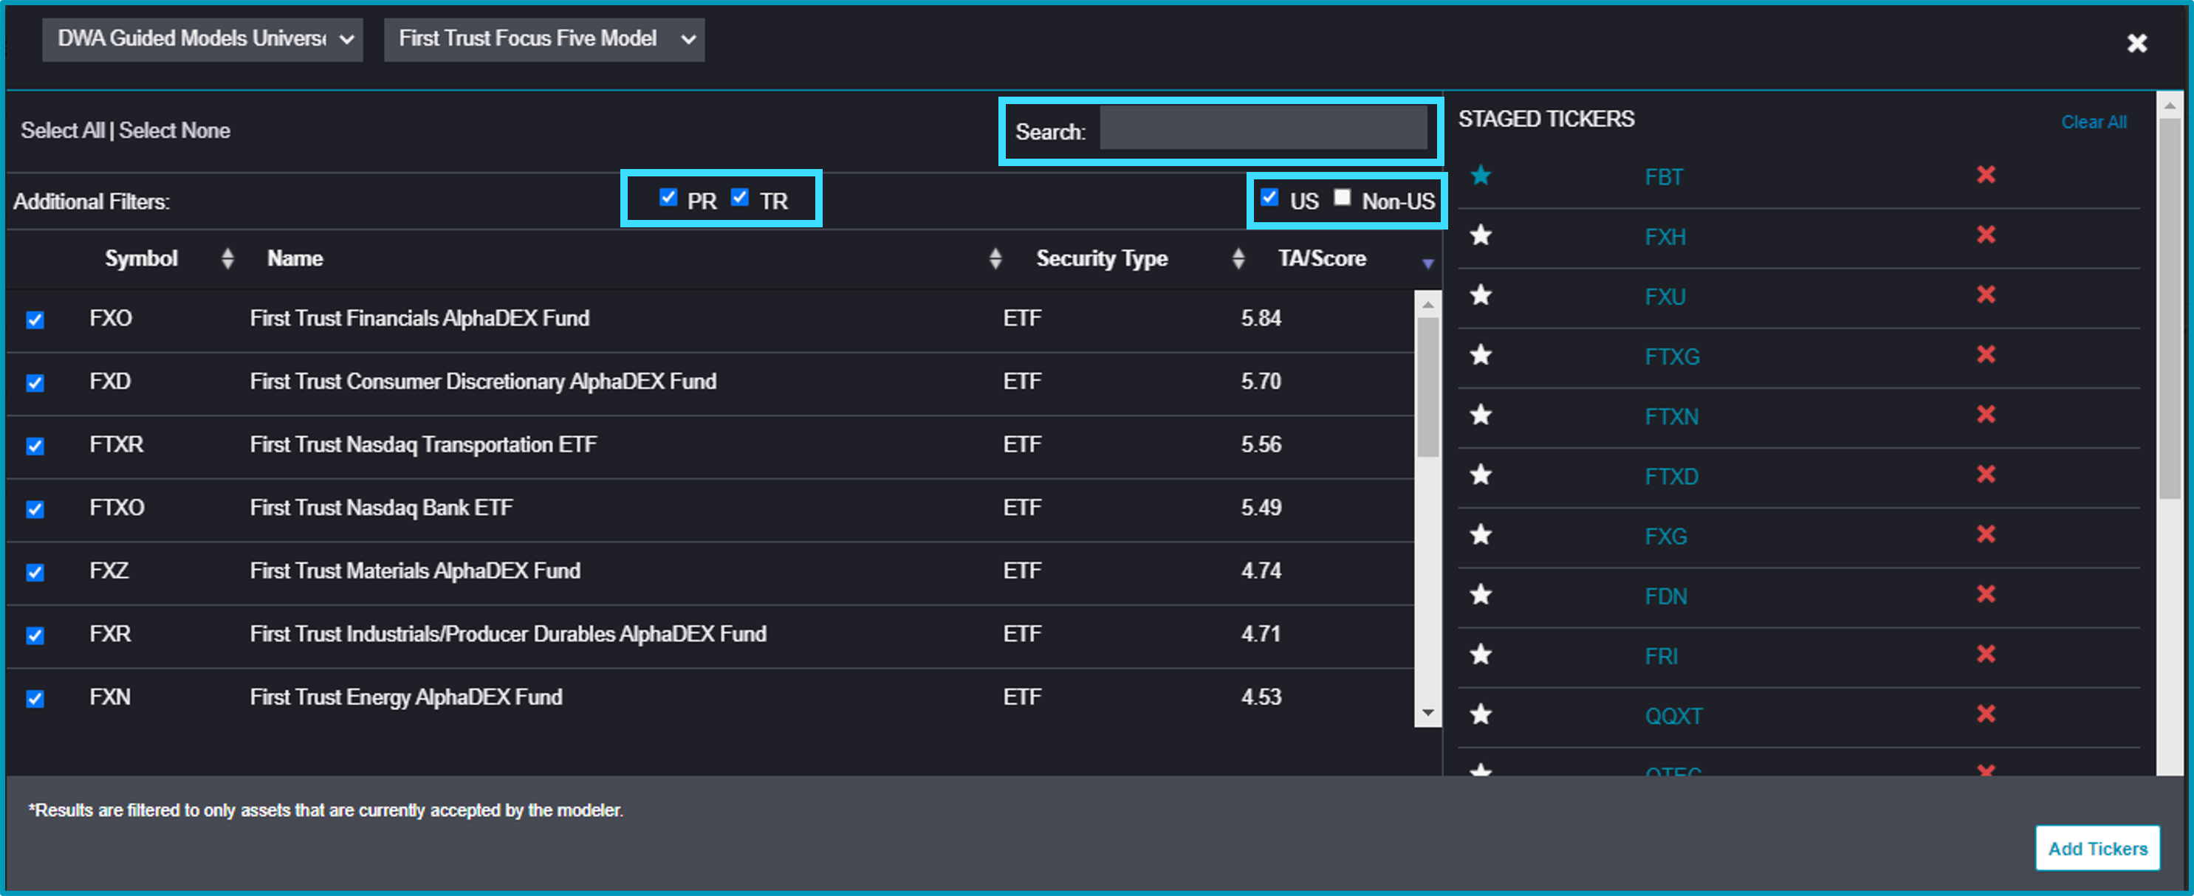
Task: Remove FTXD from staged tickers
Action: click(x=1986, y=474)
